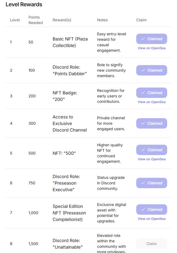Click the Claimed button for Level 1

tap(152, 39)
